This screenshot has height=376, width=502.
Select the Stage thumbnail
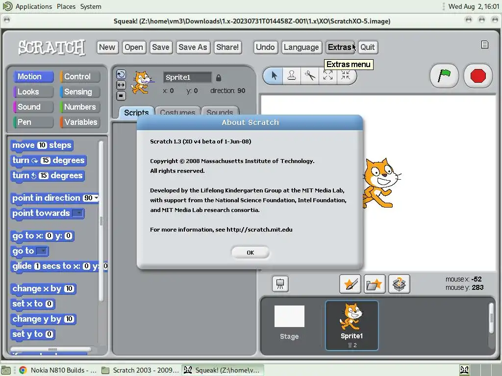[289, 323]
